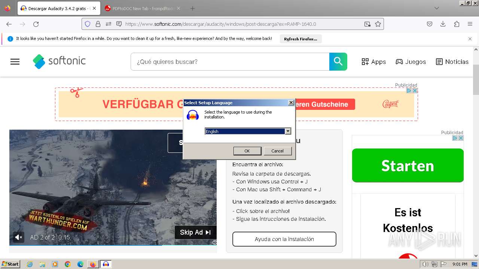
Task: Click OK in Select Setup Language dialog
Action: coord(247,151)
